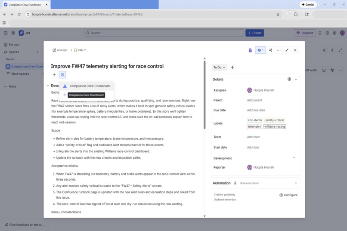Click the plus add-content button under title
This screenshot has width=347, height=231.
tap(54, 75)
